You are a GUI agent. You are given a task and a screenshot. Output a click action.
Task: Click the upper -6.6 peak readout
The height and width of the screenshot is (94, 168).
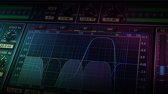(52, 8)
